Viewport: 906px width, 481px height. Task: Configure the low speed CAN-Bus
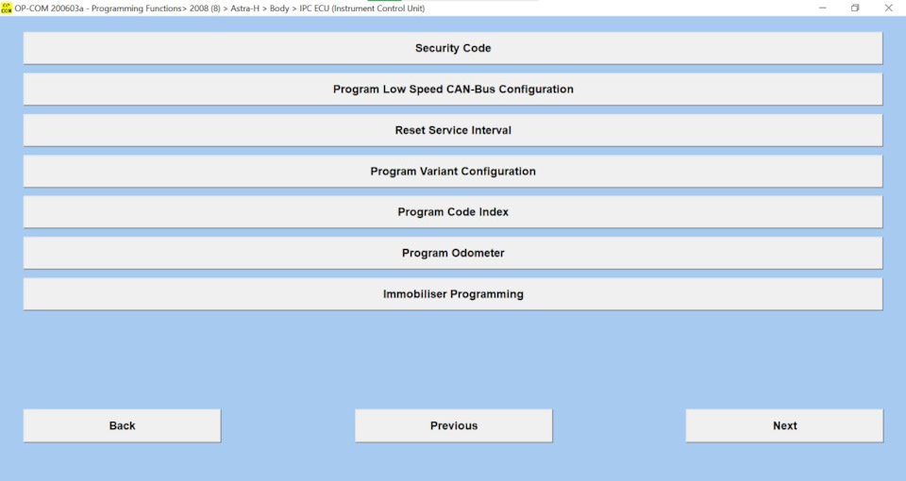(x=453, y=89)
